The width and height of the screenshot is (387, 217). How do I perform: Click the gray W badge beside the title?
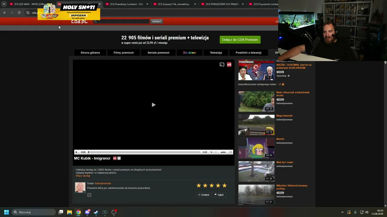point(119,158)
